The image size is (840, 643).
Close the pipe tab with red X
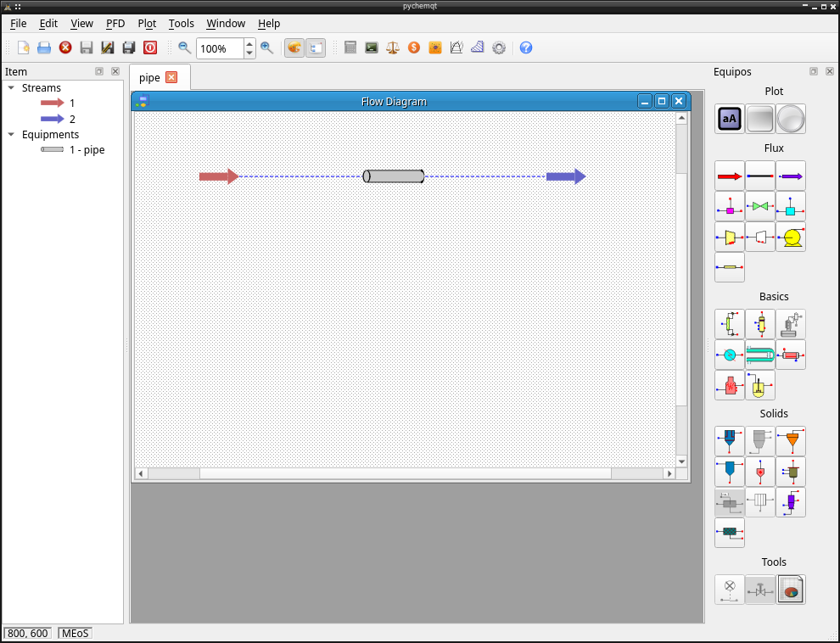tap(171, 78)
